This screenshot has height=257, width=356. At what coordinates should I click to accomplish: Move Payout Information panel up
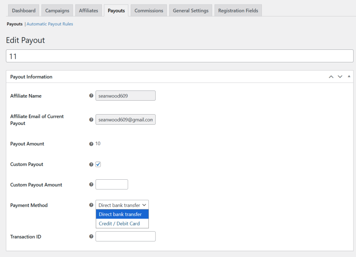pos(331,77)
